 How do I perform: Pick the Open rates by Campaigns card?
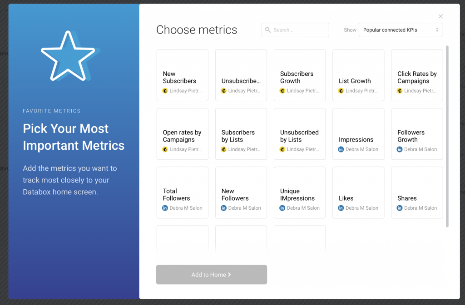183,134
